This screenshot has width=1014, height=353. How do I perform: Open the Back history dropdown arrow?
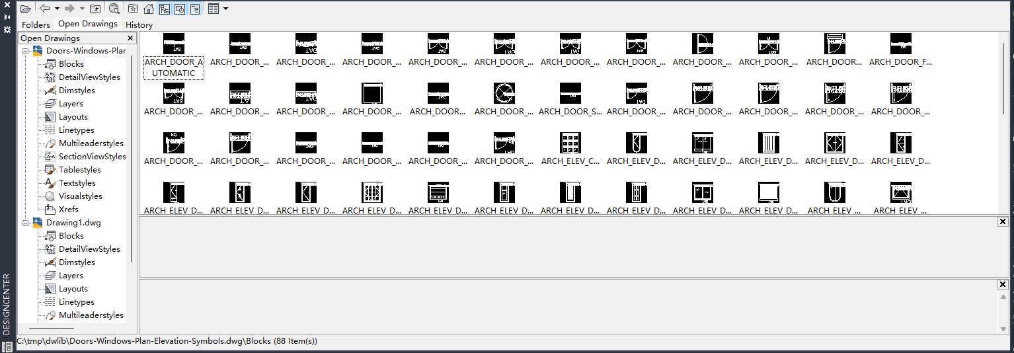57,9
